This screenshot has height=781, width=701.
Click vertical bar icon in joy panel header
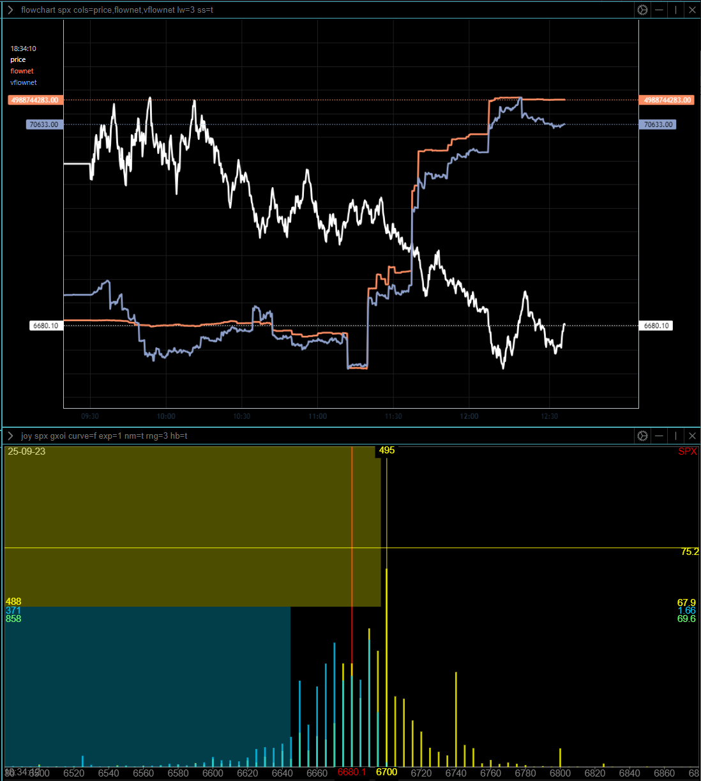tap(675, 436)
